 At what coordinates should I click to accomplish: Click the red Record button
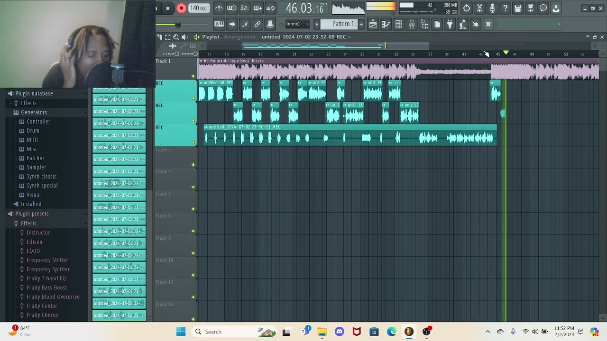pyautogui.click(x=181, y=8)
